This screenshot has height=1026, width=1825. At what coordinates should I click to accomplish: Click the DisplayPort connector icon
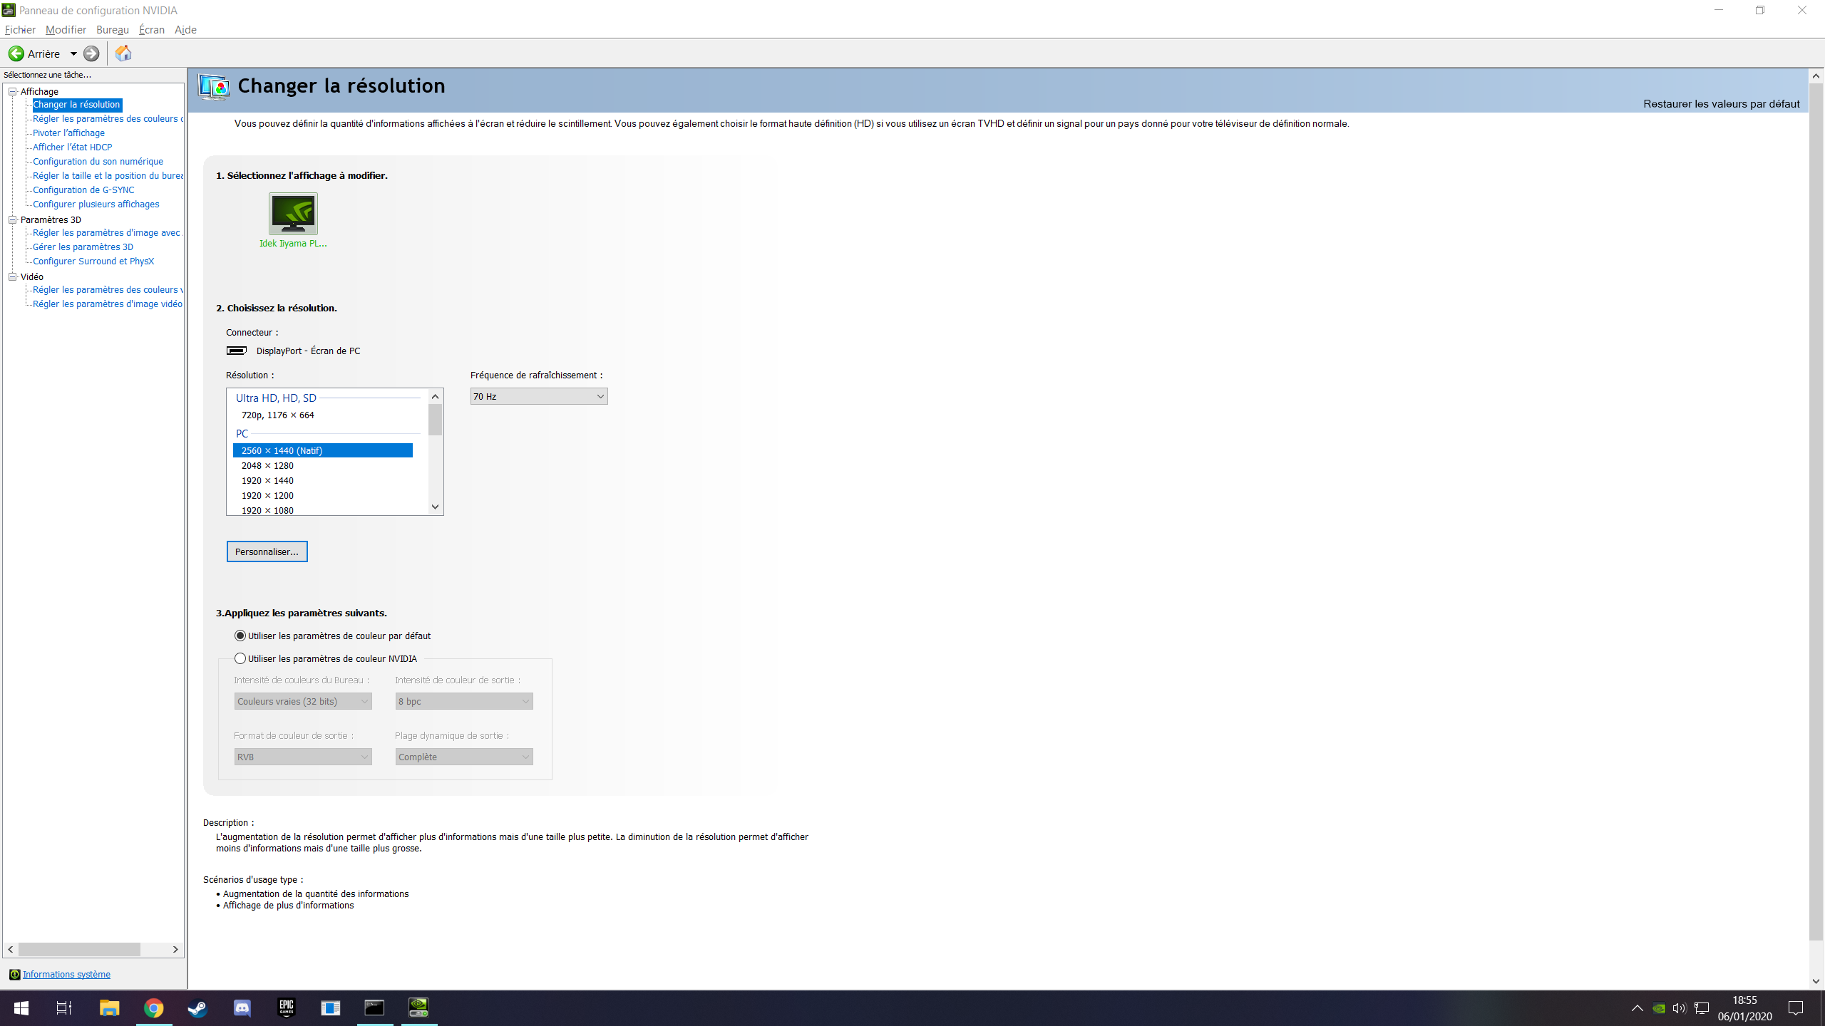coord(237,351)
